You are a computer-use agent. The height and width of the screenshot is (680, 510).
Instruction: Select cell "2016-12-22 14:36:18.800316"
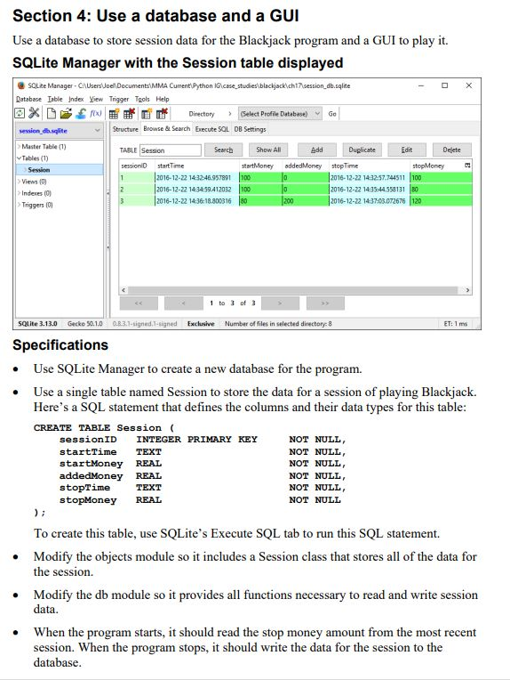[197, 201]
